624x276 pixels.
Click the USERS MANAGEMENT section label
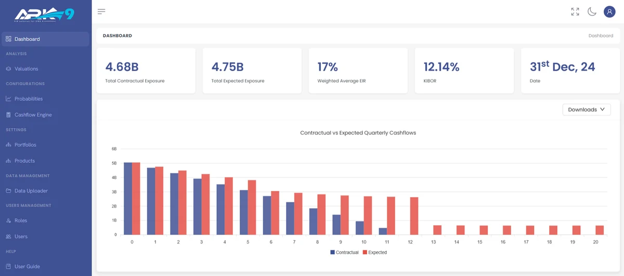pyautogui.click(x=29, y=205)
